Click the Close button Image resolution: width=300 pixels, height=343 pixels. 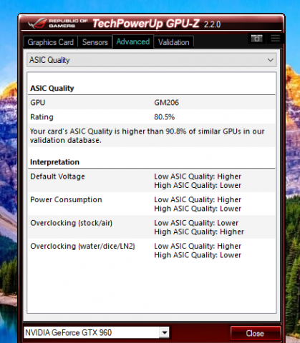[x=255, y=333]
